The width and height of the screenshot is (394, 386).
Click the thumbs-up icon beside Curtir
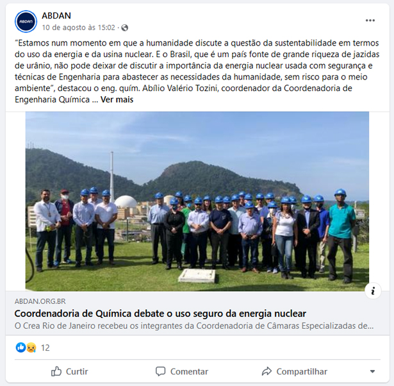pos(56,371)
